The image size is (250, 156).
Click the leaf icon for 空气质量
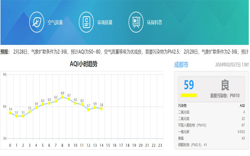coord(37,22)
